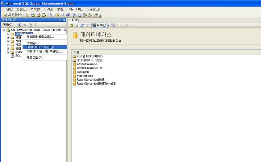Click the Disconnect icon in Object Explorer

click(20, 25)
